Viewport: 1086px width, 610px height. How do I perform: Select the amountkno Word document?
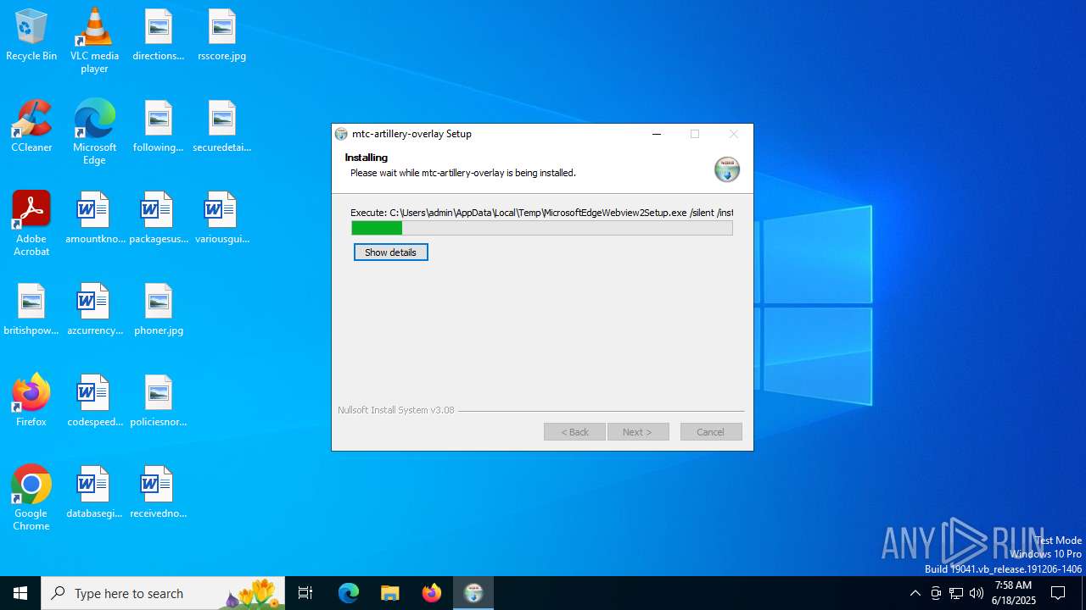pos(94,219)
